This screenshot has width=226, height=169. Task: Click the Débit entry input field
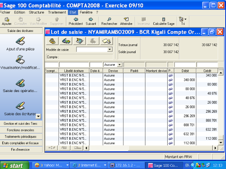[x=185, y=65]
